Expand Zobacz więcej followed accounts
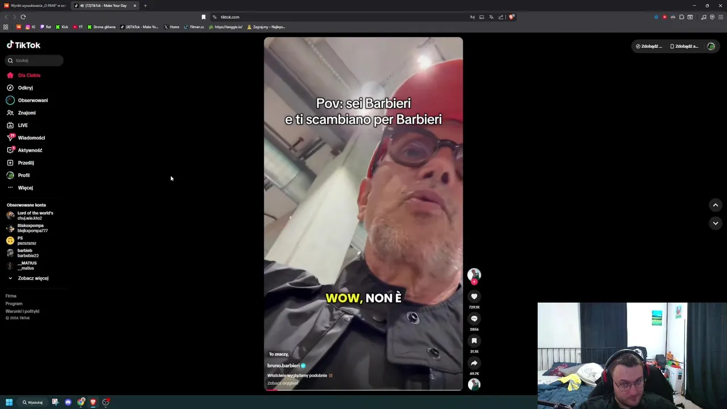Viewport: 727px width, 409px height. (x=28, y=278)
